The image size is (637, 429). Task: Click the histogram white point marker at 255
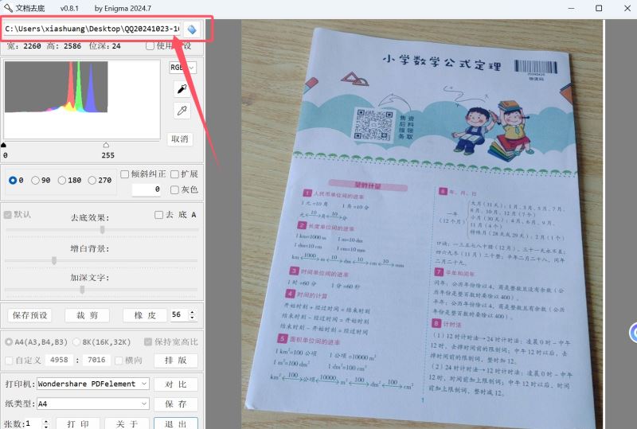(106, 145)
